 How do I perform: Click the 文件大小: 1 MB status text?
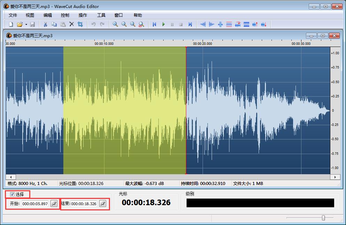click(248, 183)
